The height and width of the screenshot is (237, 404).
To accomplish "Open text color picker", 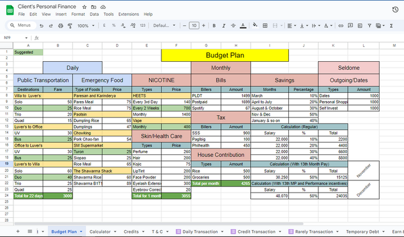I will pyautogui.click(x=243, y=25).
